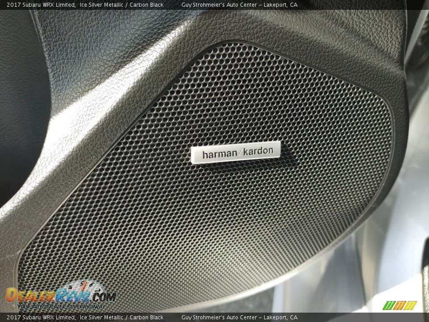Image resolution: width=429 pixels, height=322 pixels.
Task: Click 'Ice Silver Metallic / Carbon Black' in top caption
Action: point(122,4)
